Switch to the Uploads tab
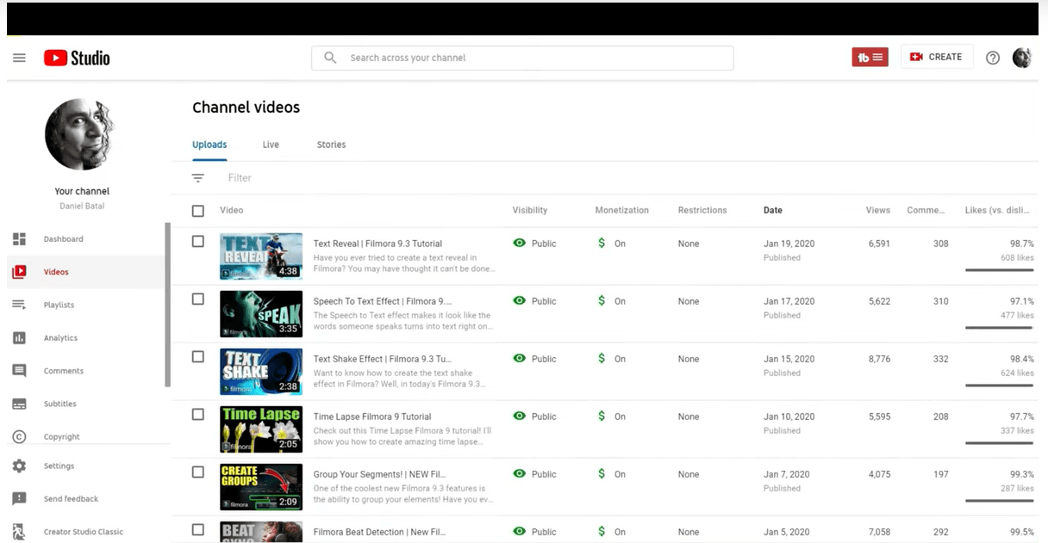The width and height of the screenshot is (1048, 543). click(x=209, y=145)
